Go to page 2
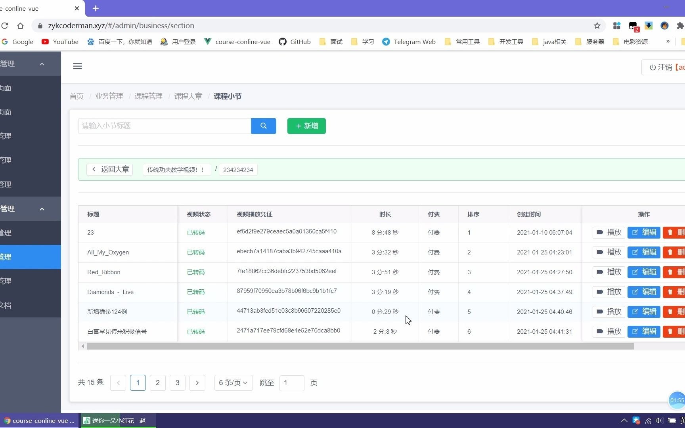This screenshot has height=428, width=685. (158, 383)
